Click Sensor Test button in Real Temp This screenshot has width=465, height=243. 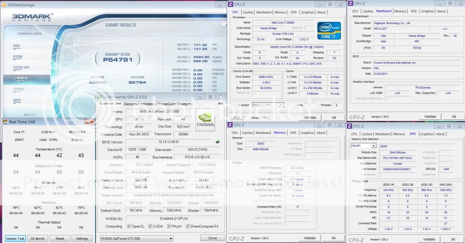[15, 238]
